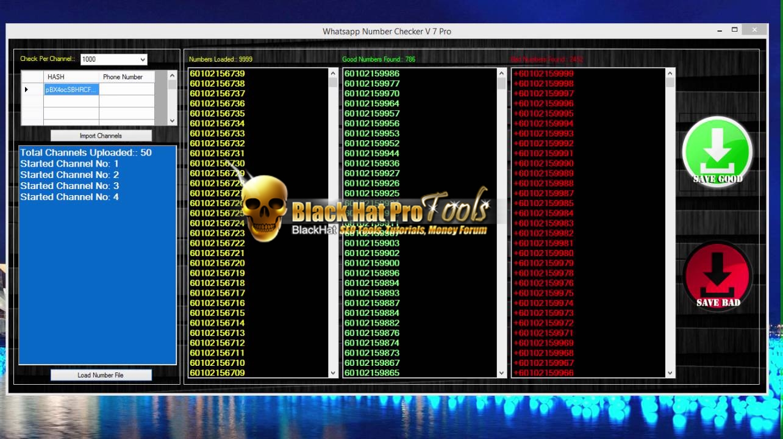This screenshot has height=439, width=783.
Task: Click the Phone Number column header
Action: pyautogui.click(x=127, y=77)
